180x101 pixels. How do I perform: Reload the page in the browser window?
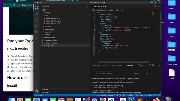click(14, 5)
